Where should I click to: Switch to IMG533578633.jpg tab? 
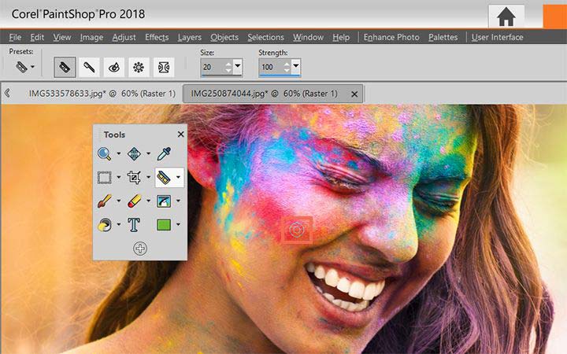pos(102,94)
